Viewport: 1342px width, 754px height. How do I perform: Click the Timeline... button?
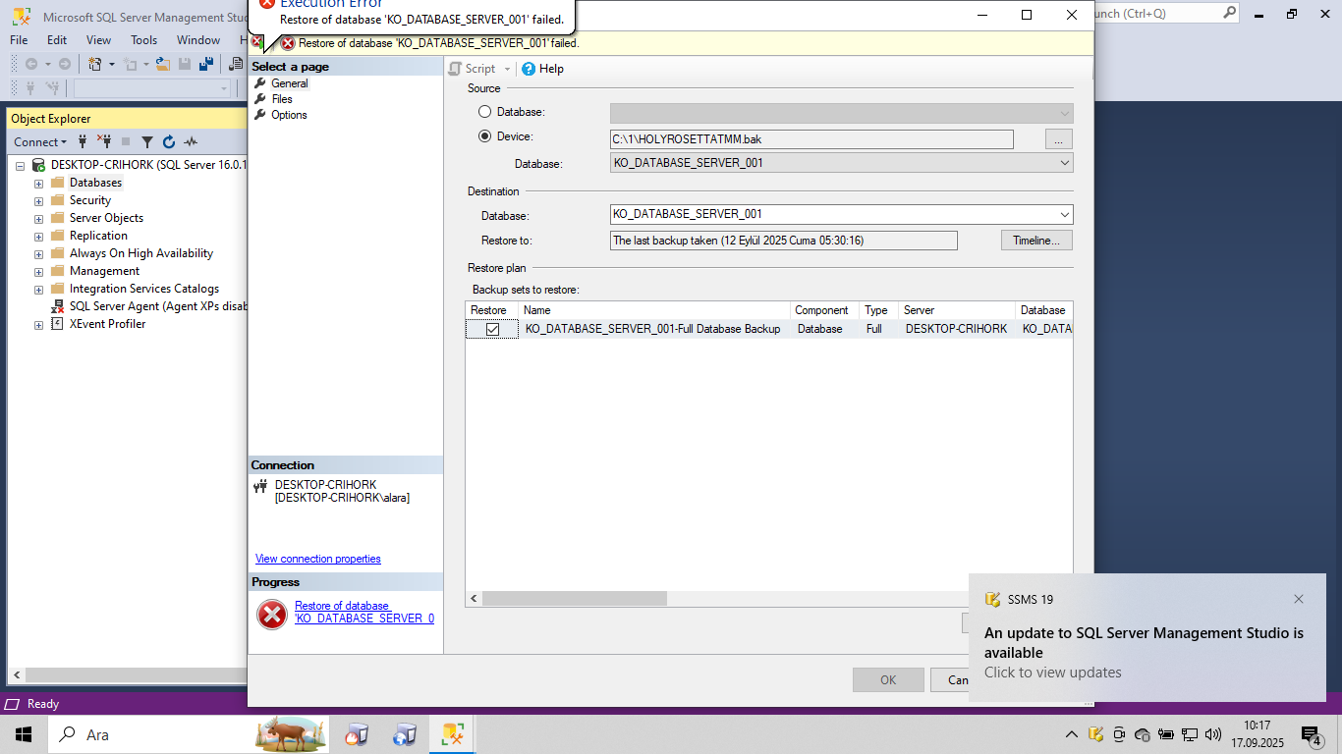[x=1036, y=241]
